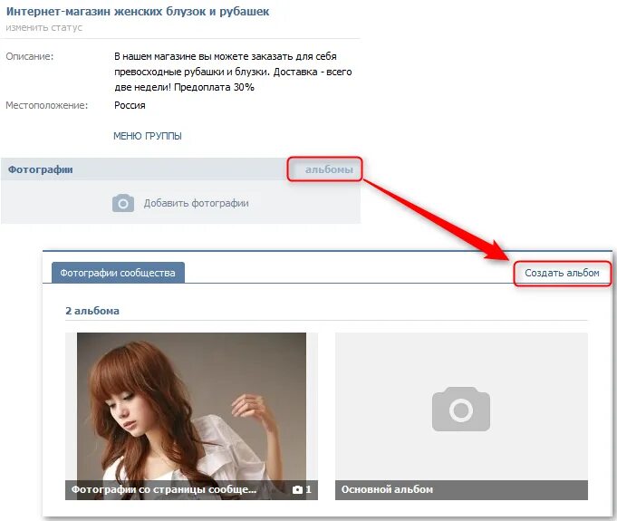
Task: Click the Создать альбом link
Action: tap(562, 273)
